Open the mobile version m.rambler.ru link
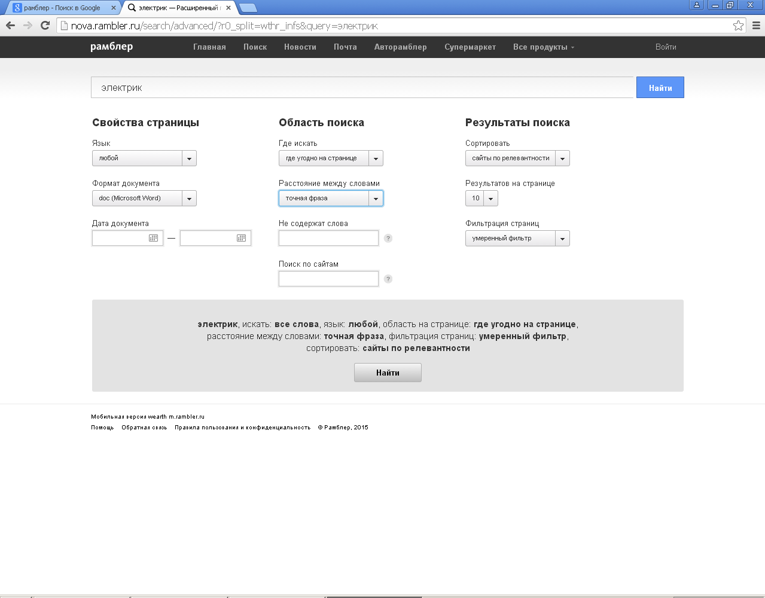Image resolution: width=765 pixels, height=598 pixels. pyautogui.click(x=187, y=417)
